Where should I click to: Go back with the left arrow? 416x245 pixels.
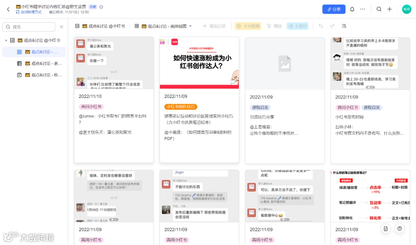[8, 9]
